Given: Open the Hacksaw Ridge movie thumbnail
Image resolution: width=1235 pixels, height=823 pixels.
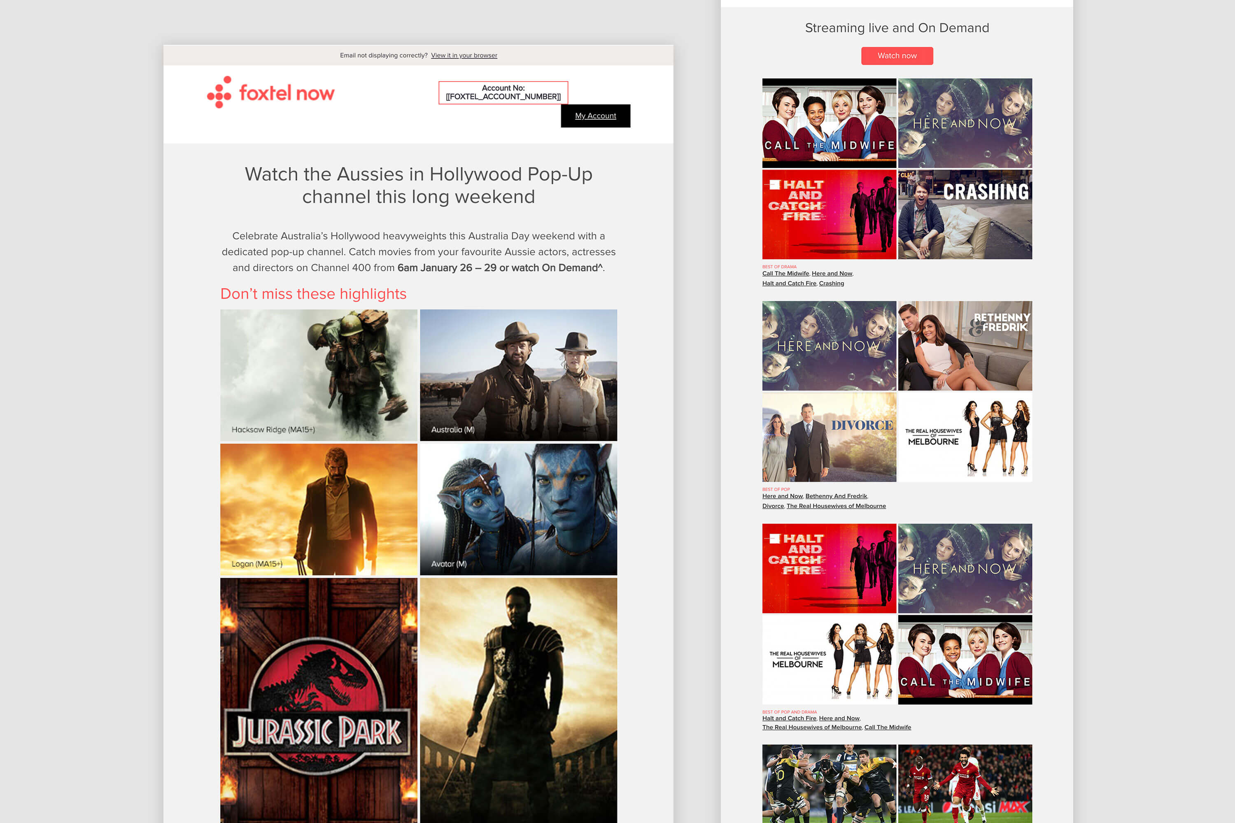Looking at the screenshot, I should [x=319, y=375].
